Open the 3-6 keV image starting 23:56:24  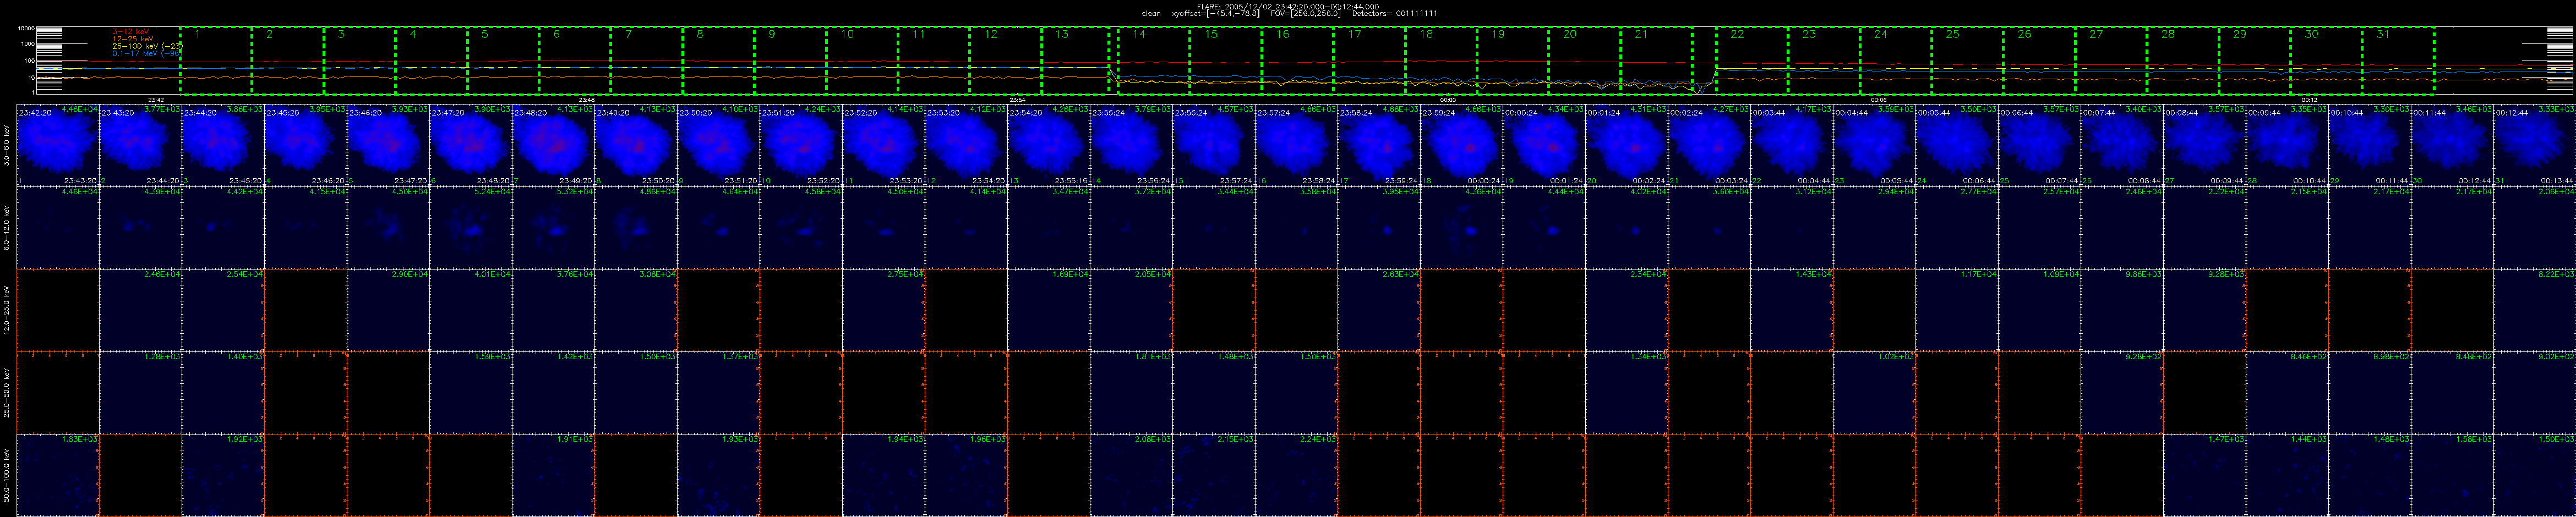tap(1213, 145)
